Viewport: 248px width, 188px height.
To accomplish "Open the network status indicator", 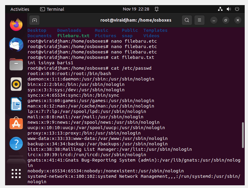I will 220,9.
